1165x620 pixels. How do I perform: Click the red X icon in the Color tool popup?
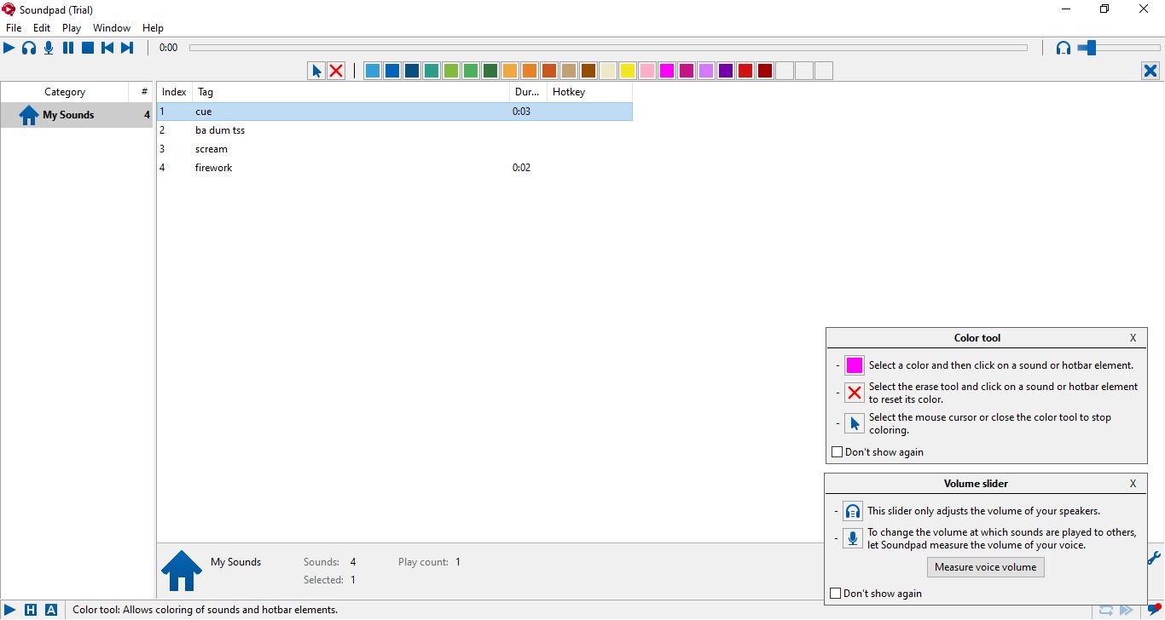point(854,393)
